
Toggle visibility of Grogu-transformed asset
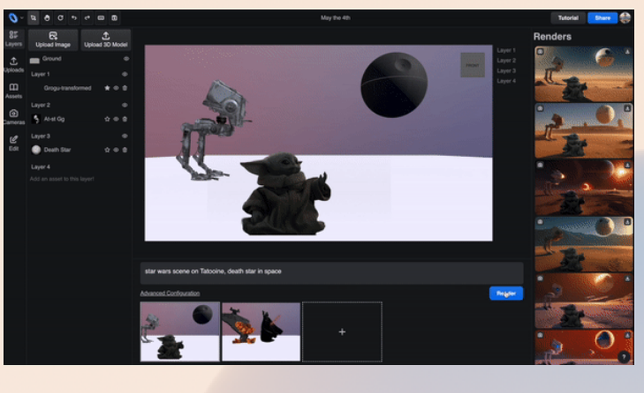(116, 88)
